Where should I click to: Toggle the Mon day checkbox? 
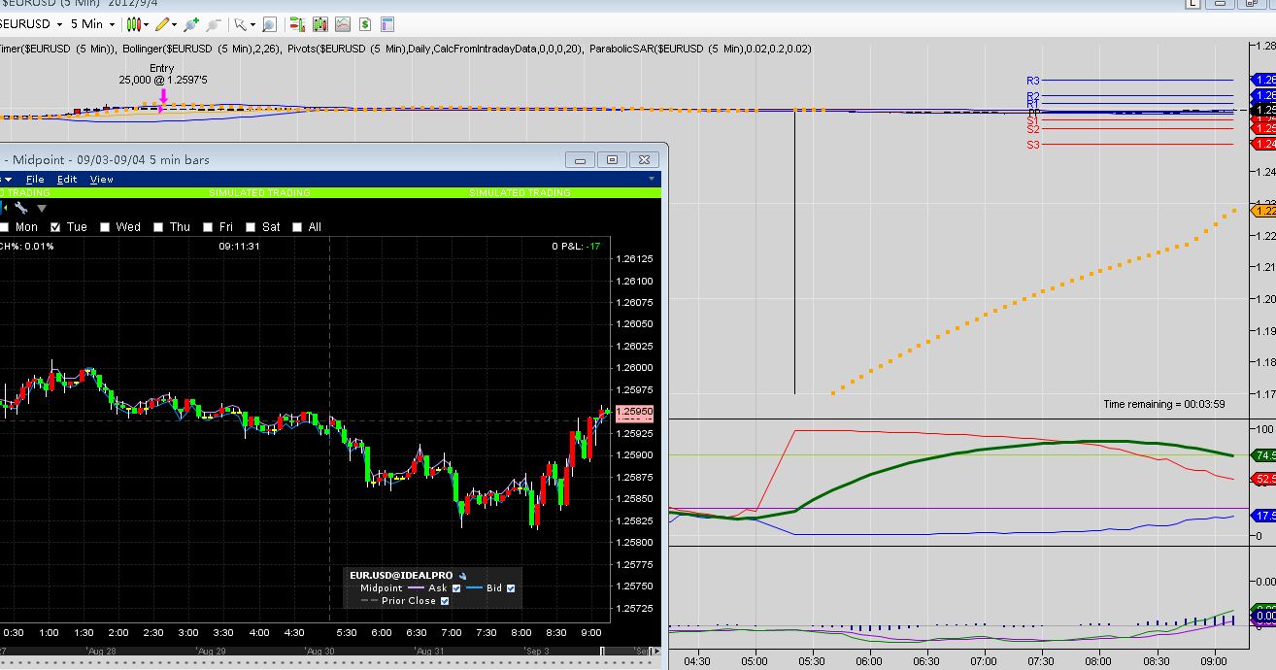click(2, 227)
